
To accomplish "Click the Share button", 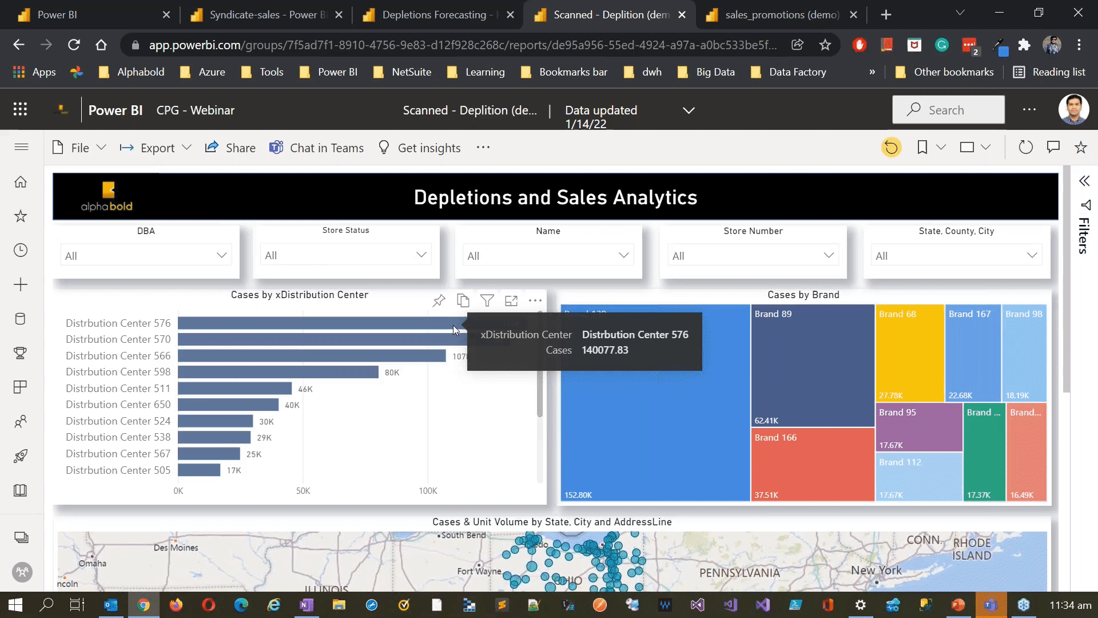I will 230,148.
